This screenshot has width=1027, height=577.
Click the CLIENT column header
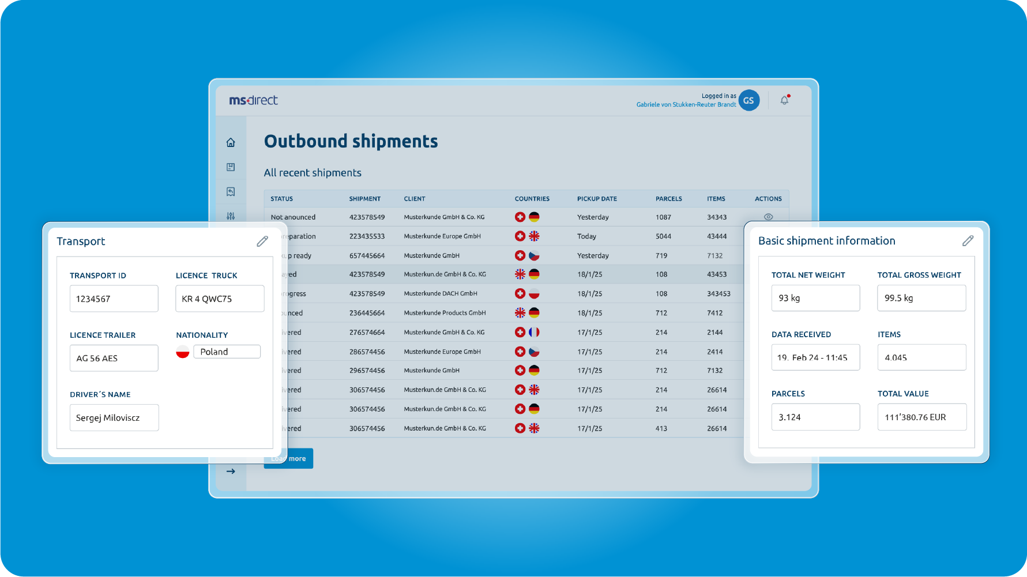point(415,199)
